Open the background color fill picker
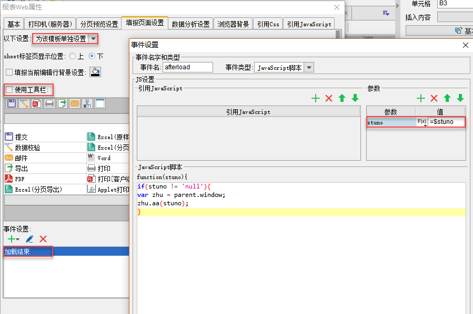 point(95,72)
